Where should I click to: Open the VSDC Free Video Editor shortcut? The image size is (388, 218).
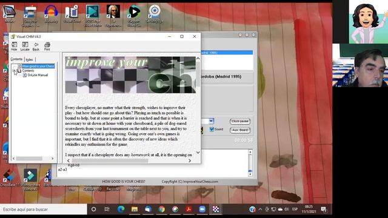click(93, 16)
